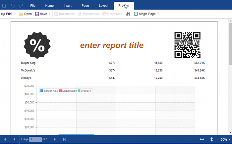Open the Parameters panel
Viewport: 232px width, 144px height.
(x=88, y=14)
